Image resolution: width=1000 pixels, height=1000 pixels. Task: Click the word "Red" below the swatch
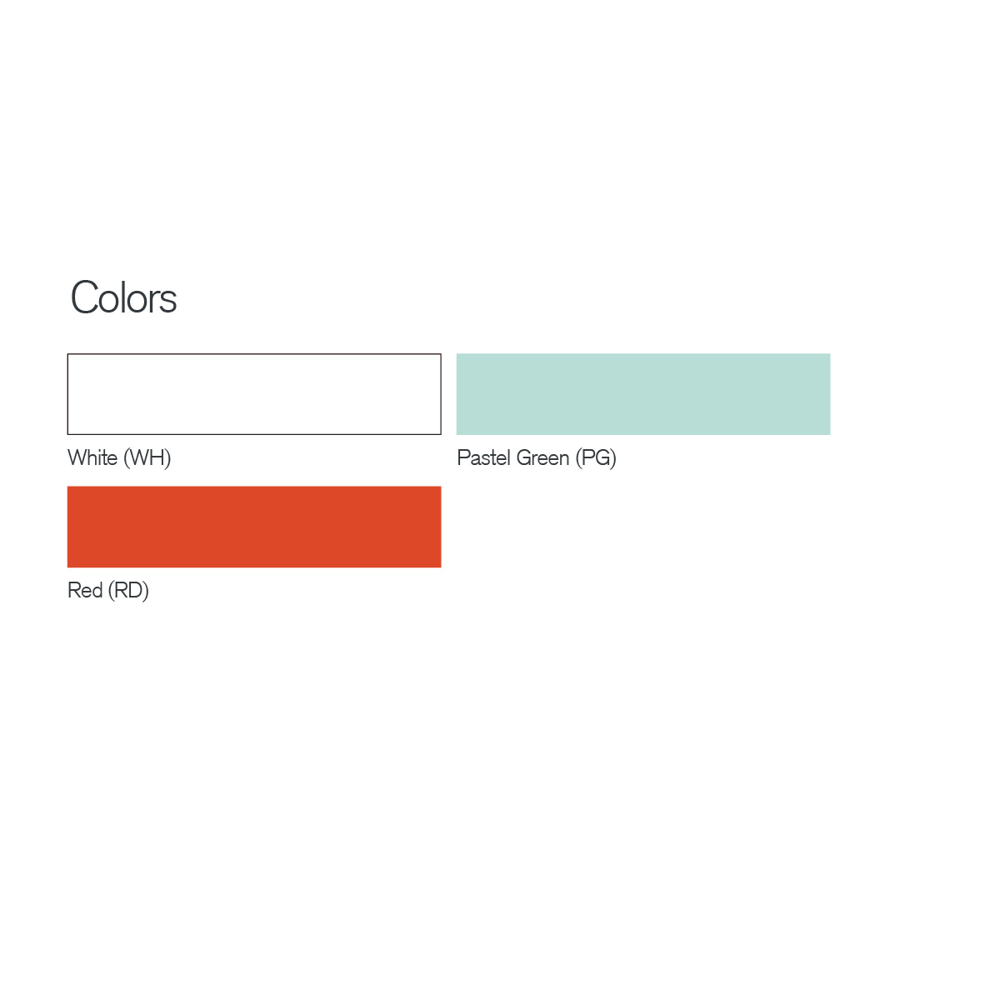click(85, 590)
